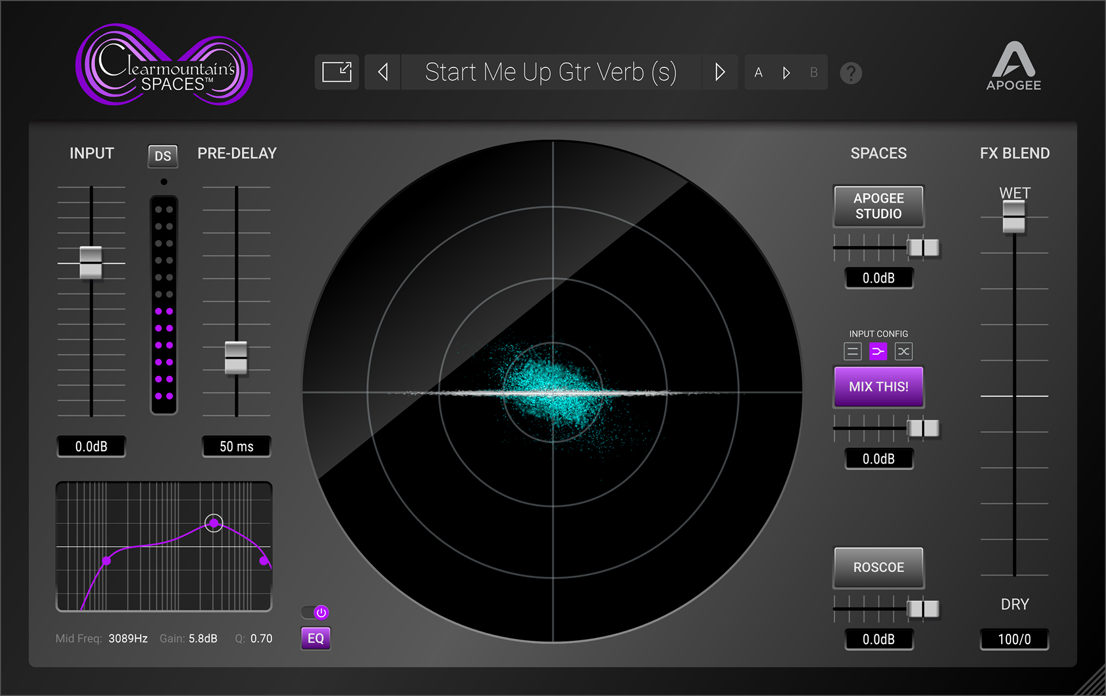
Task: Open the Start Me Up Gtr Verb preset list
Action: pyautogui.click(x=551, y=73)
